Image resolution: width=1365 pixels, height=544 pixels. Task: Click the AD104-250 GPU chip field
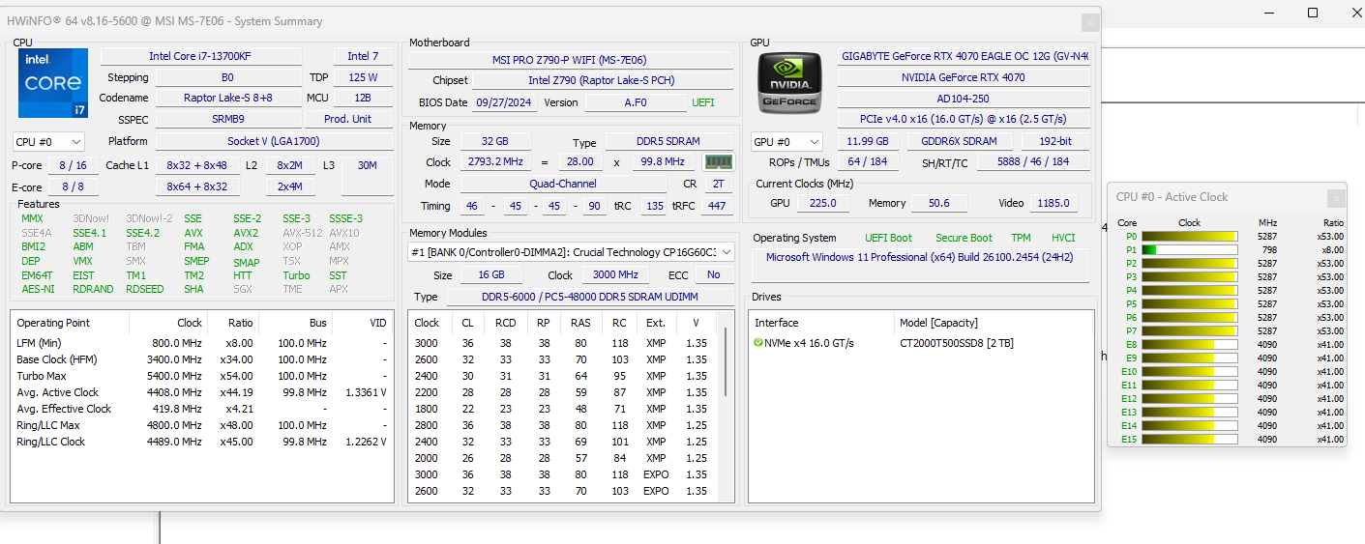click(964, 99)
